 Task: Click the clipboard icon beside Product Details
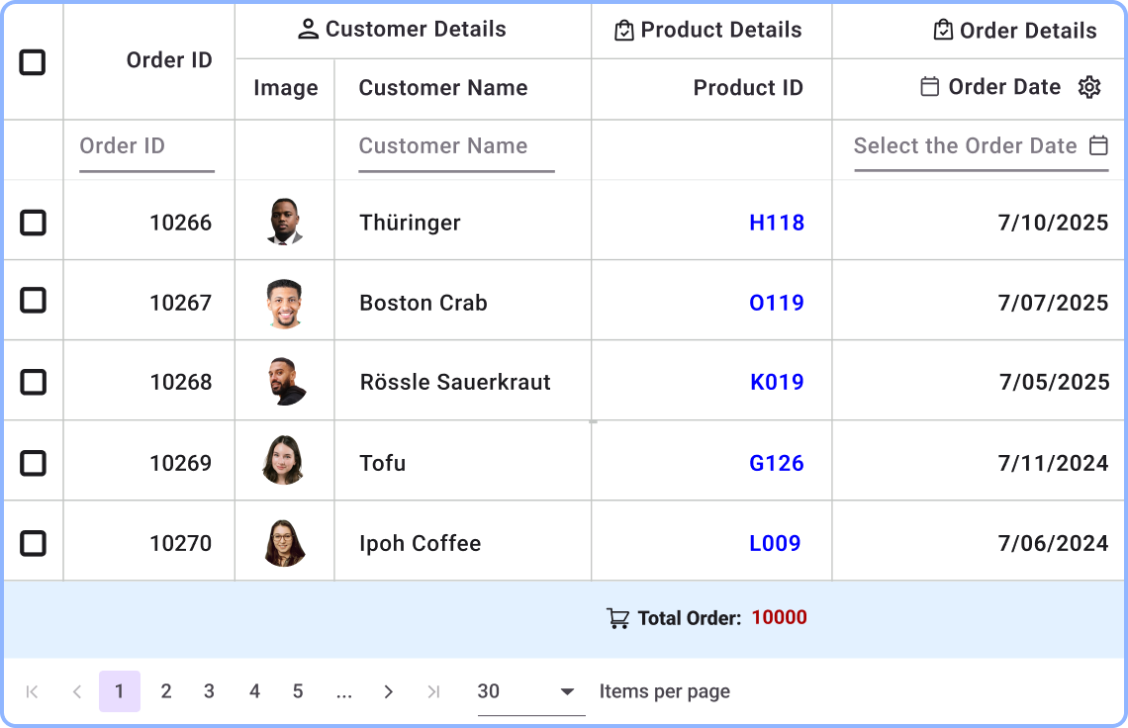pyautogui.click(x=623, y=30)
